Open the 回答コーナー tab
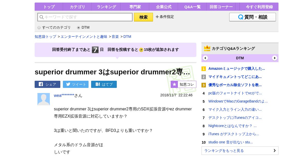308x161 pixels. point(221,7)
